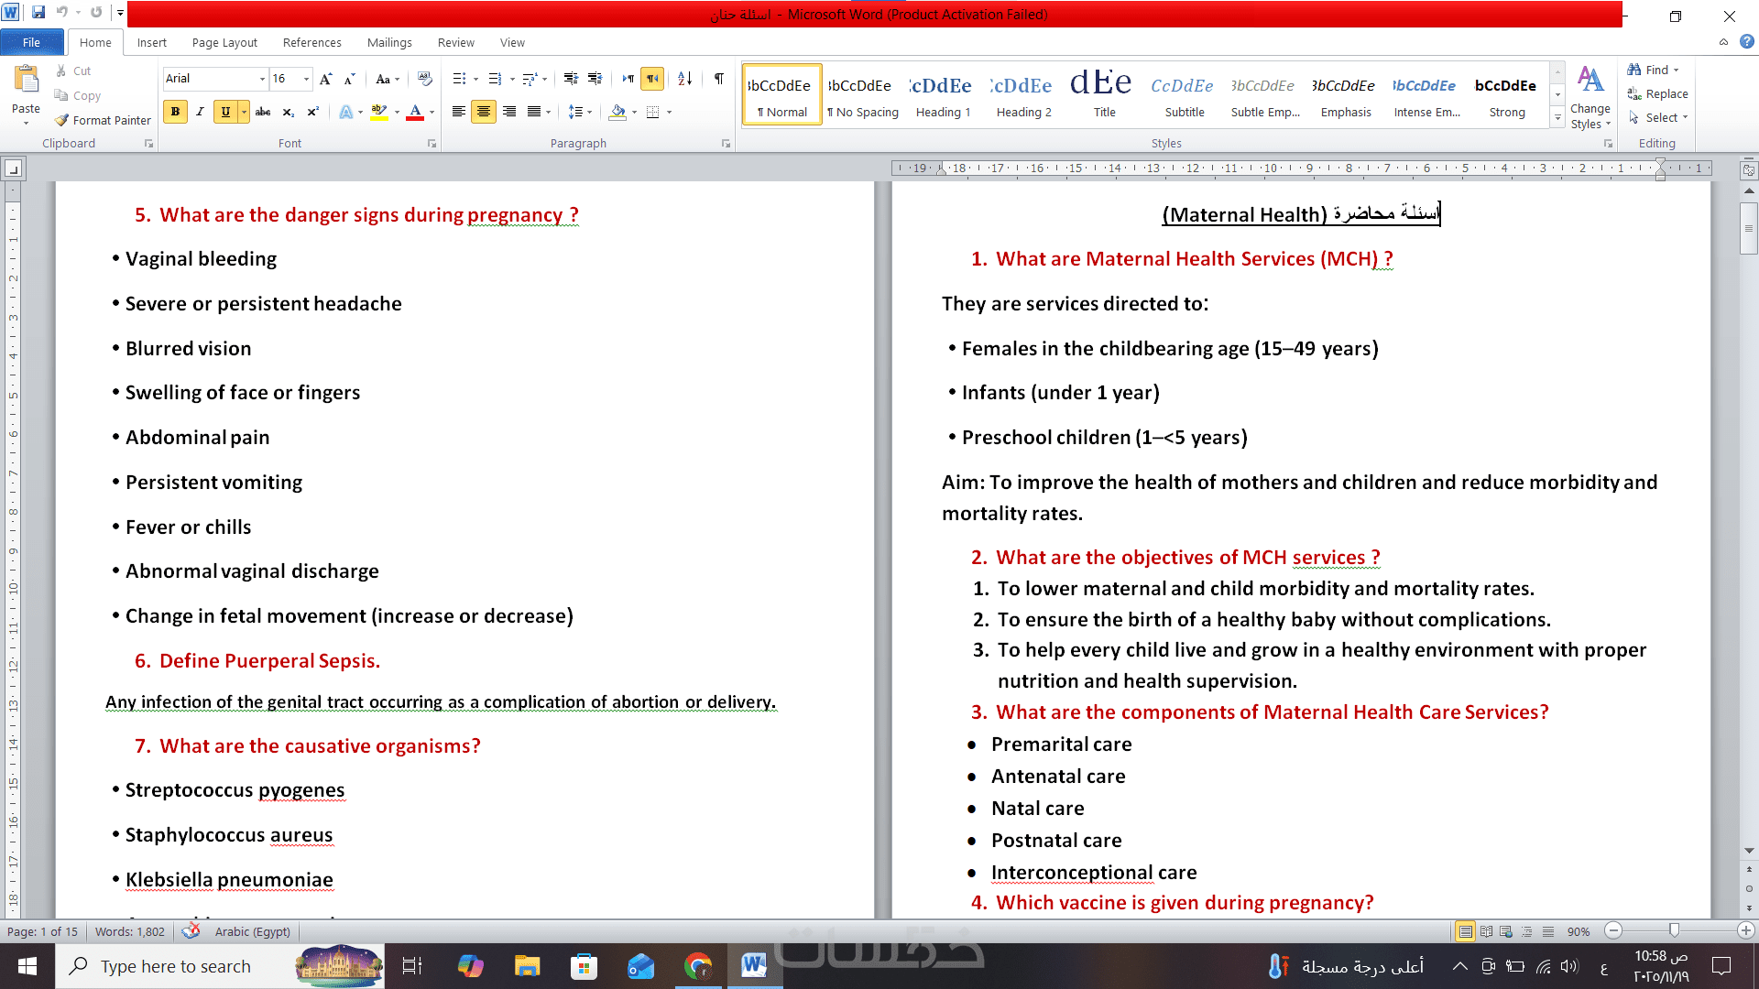1759x989 pixels.
Task: Open the font name dropdown (Arial)
Action: tap(262, 79)
